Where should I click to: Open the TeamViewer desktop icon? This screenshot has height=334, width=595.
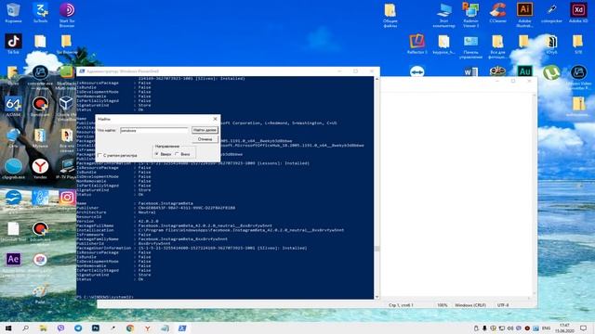pos(417,71)
